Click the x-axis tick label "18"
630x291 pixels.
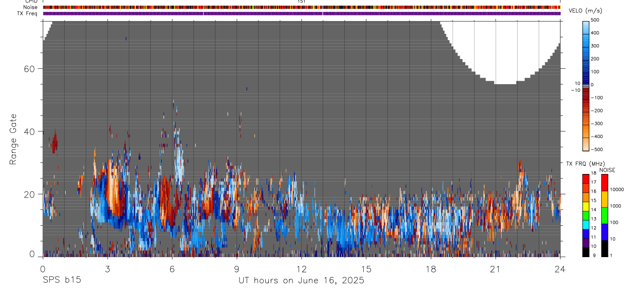click(x=430, y=269)
